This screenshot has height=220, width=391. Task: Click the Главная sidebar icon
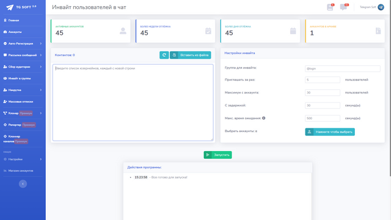coord(5,20)
